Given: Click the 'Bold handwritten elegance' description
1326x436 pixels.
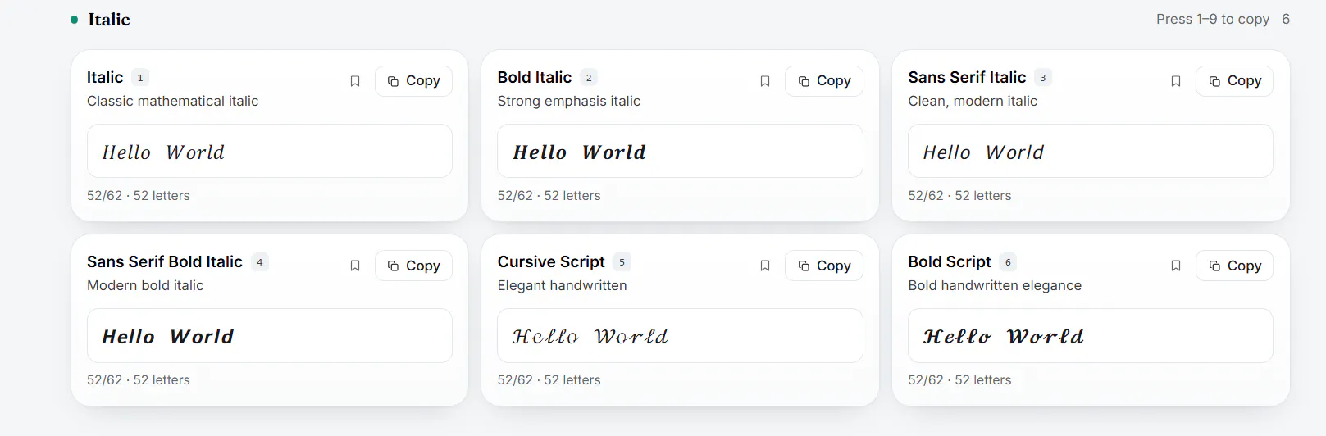Looking at the screenshot, I should click(x=995, y=285).
